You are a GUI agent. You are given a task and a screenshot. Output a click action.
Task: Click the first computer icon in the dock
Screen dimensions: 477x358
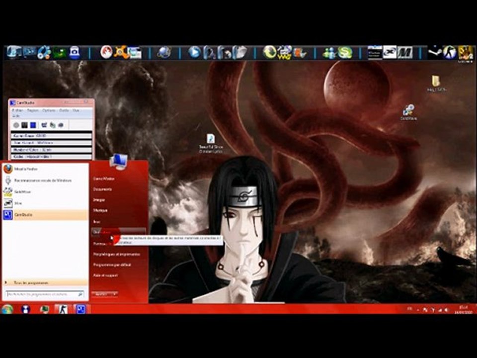[x=14, y=52]
